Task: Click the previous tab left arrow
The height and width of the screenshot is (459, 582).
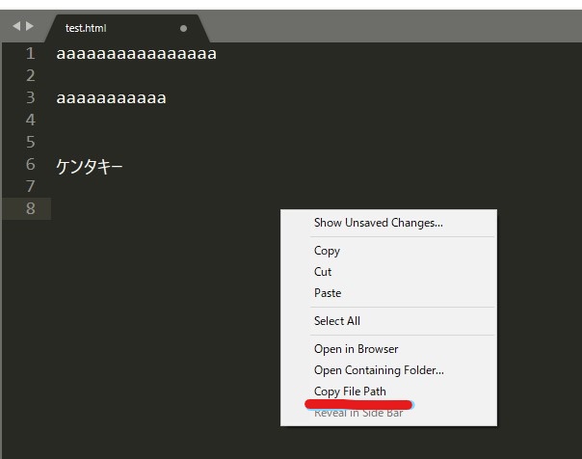Action: [x=16, y=26]
